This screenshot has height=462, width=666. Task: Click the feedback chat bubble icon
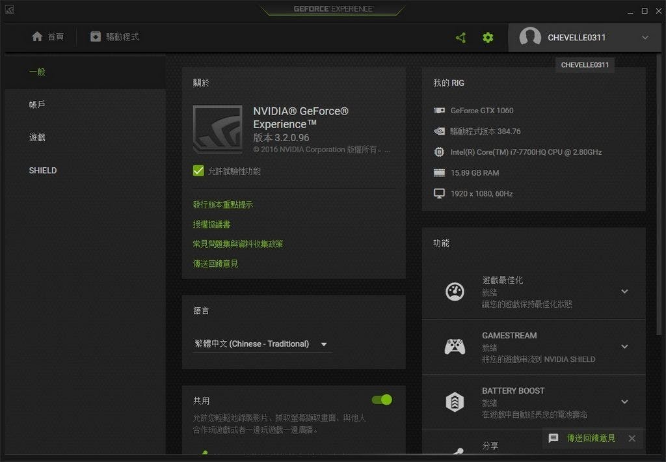pos(553,438)
